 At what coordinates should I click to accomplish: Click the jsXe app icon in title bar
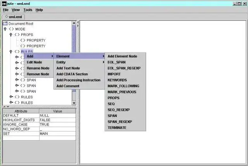[x=4, y=3]
